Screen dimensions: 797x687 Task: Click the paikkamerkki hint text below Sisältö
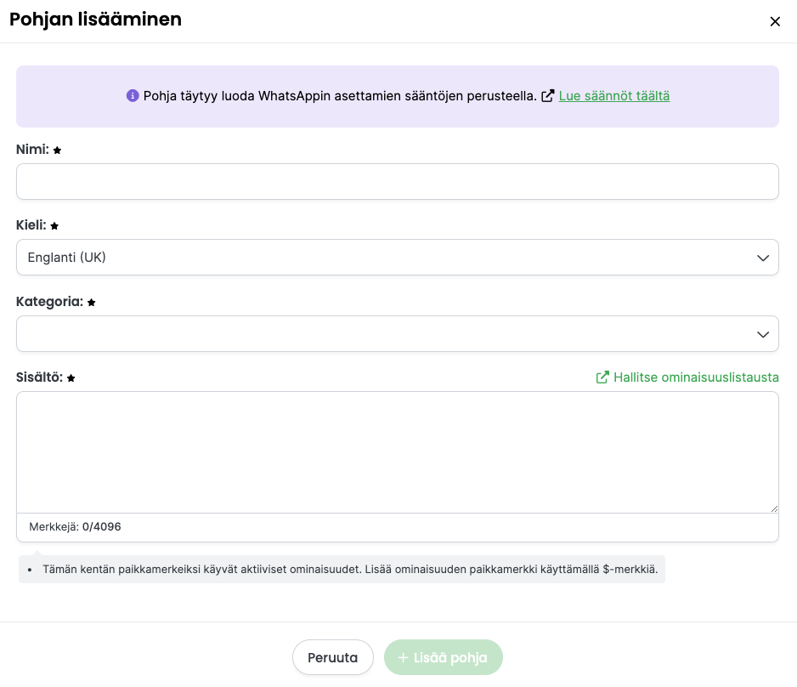[x=350, y=570]
